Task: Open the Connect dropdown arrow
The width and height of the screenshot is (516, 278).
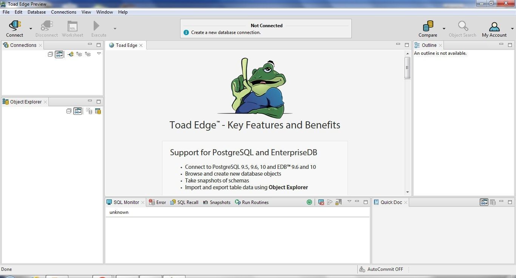Action: [x=31, y=29]
